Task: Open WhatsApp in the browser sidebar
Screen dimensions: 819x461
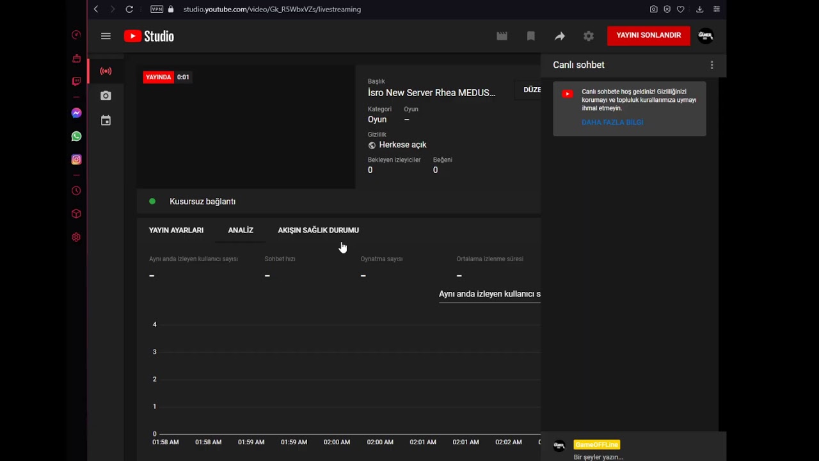Action: click(x=76, y=136)
